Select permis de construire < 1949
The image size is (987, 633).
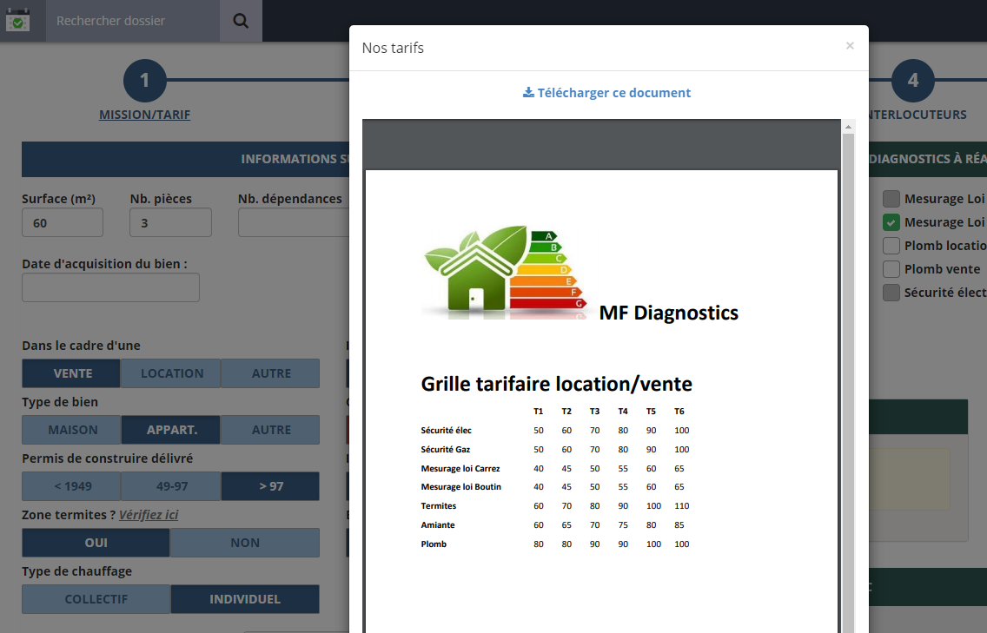click(71, 486)
